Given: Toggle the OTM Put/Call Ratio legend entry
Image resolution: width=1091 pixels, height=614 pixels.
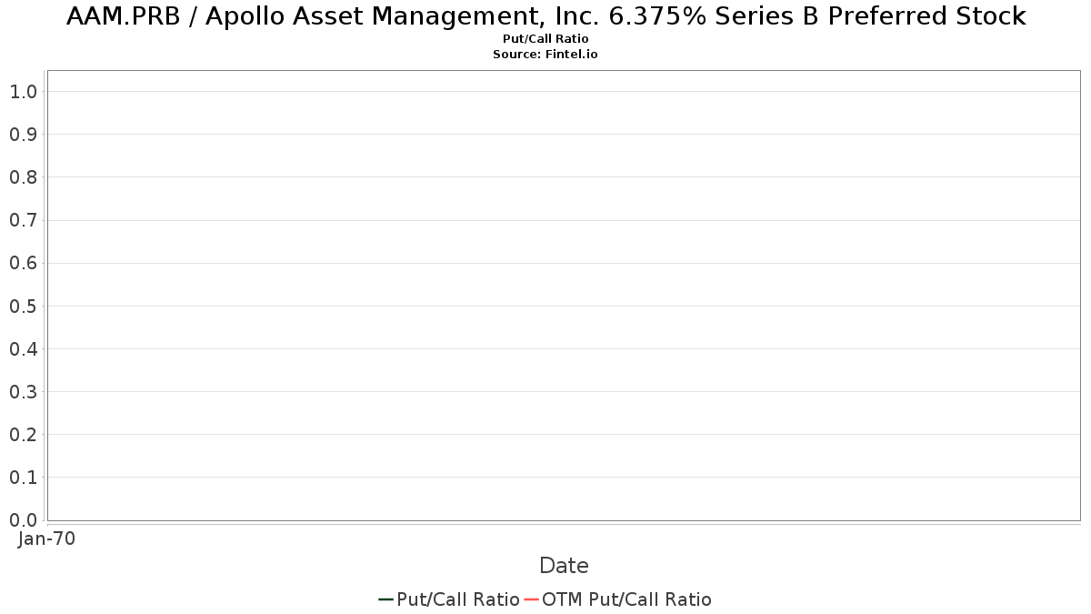Looking at the screenshot, I should (x=618, y=599).
